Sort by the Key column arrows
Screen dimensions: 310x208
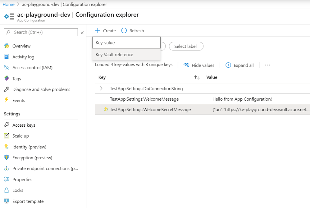pos(197,77)
